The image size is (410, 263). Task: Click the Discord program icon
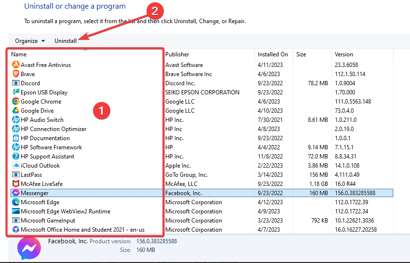(x=16, y=83)
